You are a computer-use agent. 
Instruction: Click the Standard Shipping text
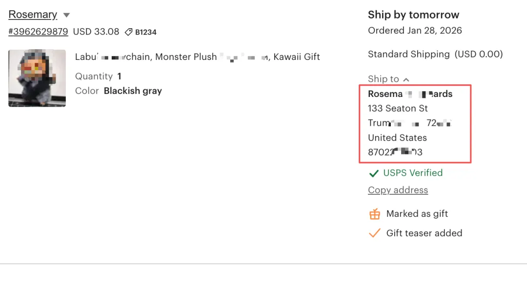click(408, 54)
